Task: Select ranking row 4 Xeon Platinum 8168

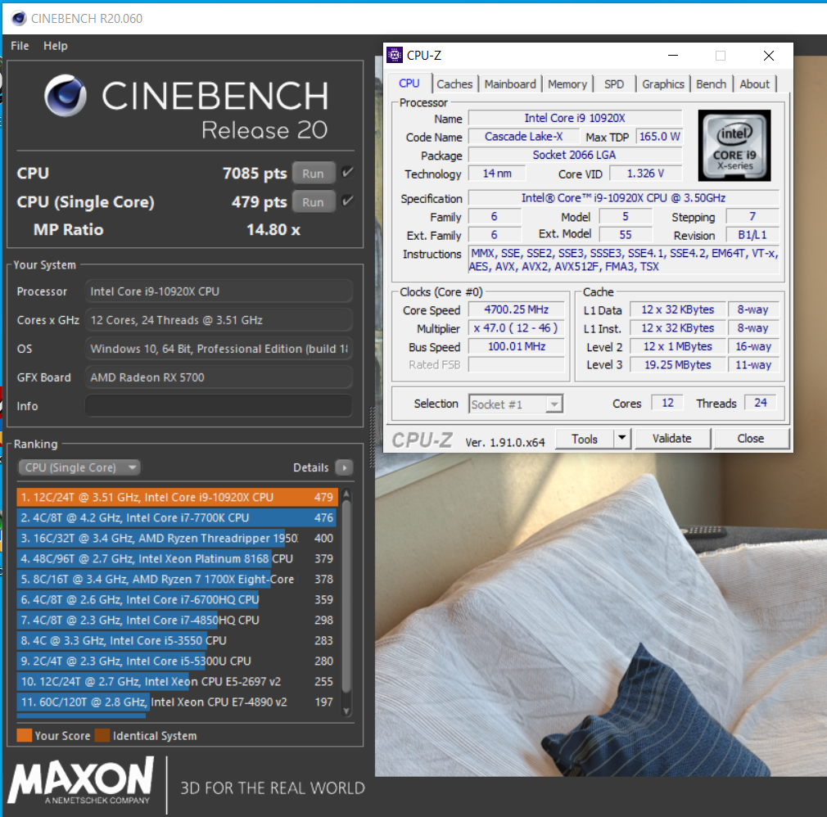Action: click(x=177, y=558)
